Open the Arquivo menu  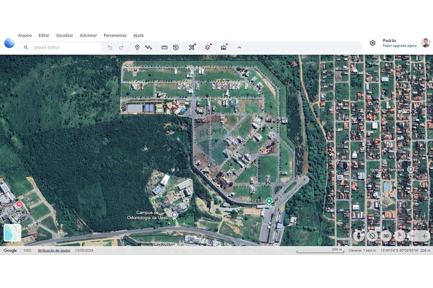coord(25,35)
